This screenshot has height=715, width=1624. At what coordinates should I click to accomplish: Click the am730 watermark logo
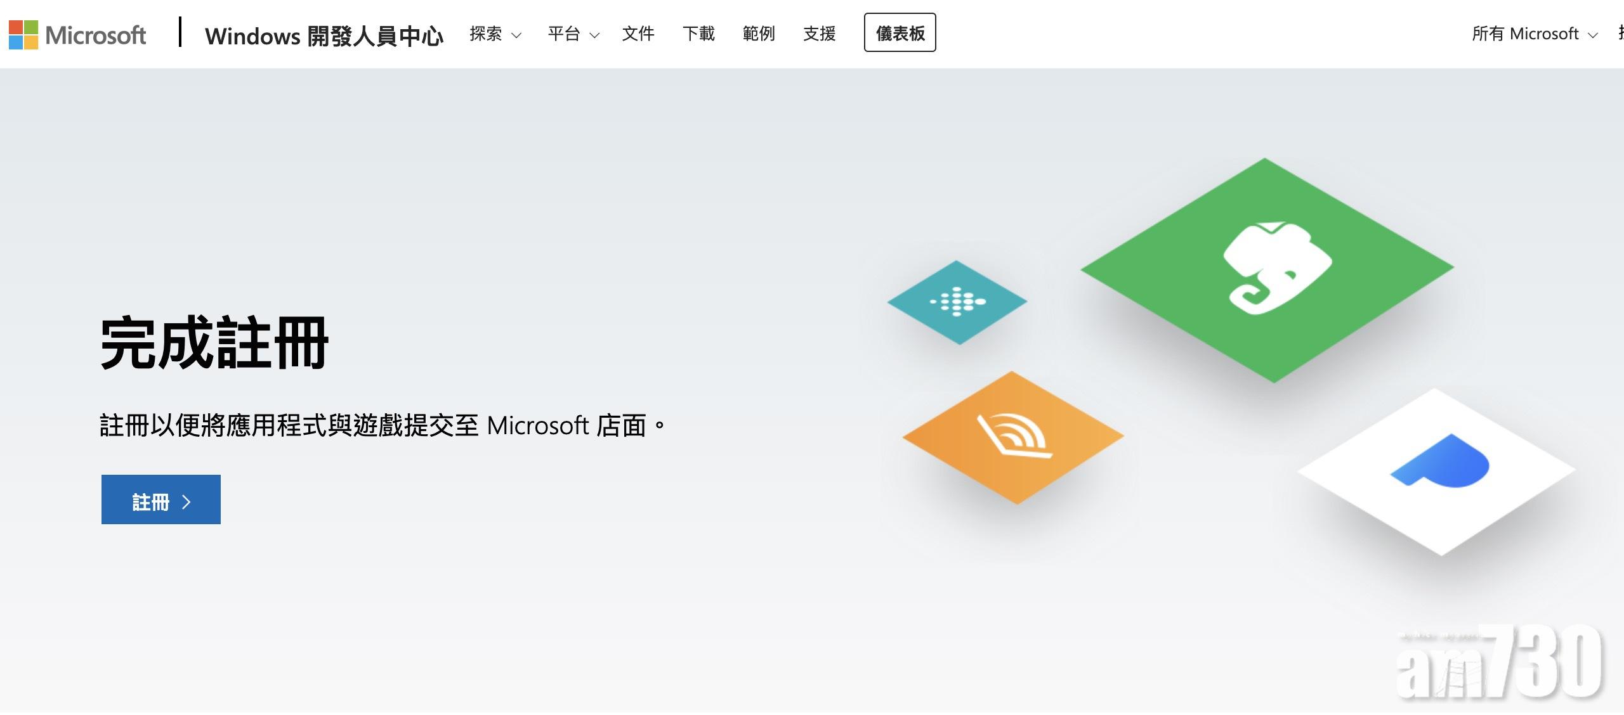1500,662
